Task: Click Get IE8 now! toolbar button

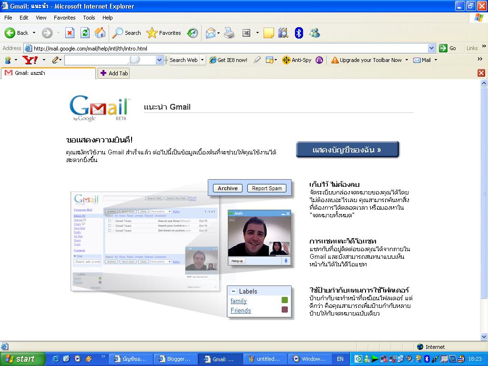Action: [x=229, y=60]
